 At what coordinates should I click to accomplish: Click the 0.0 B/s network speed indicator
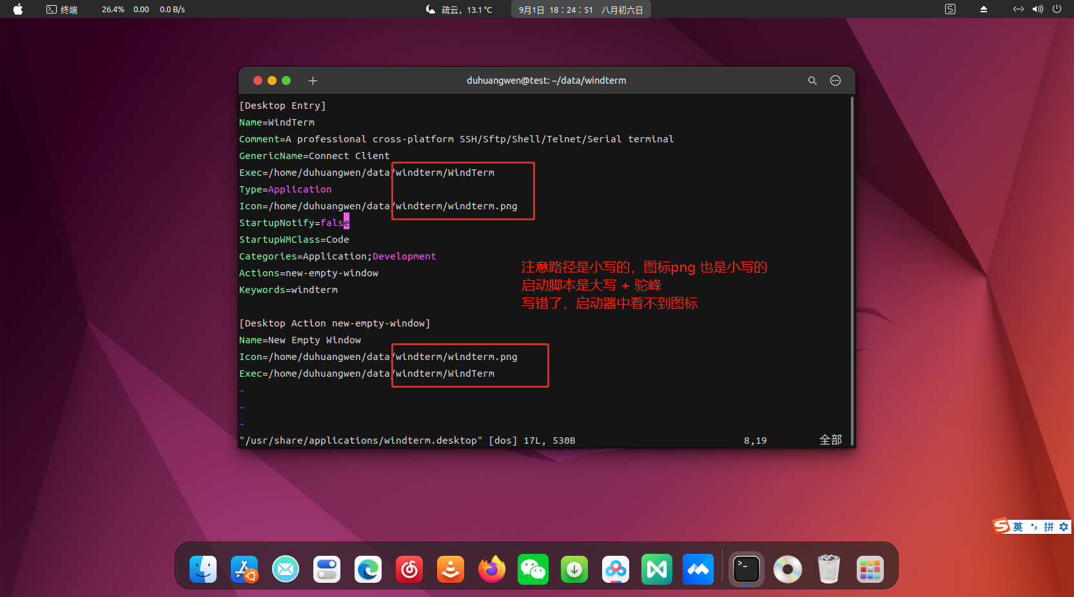pos(172,10)
